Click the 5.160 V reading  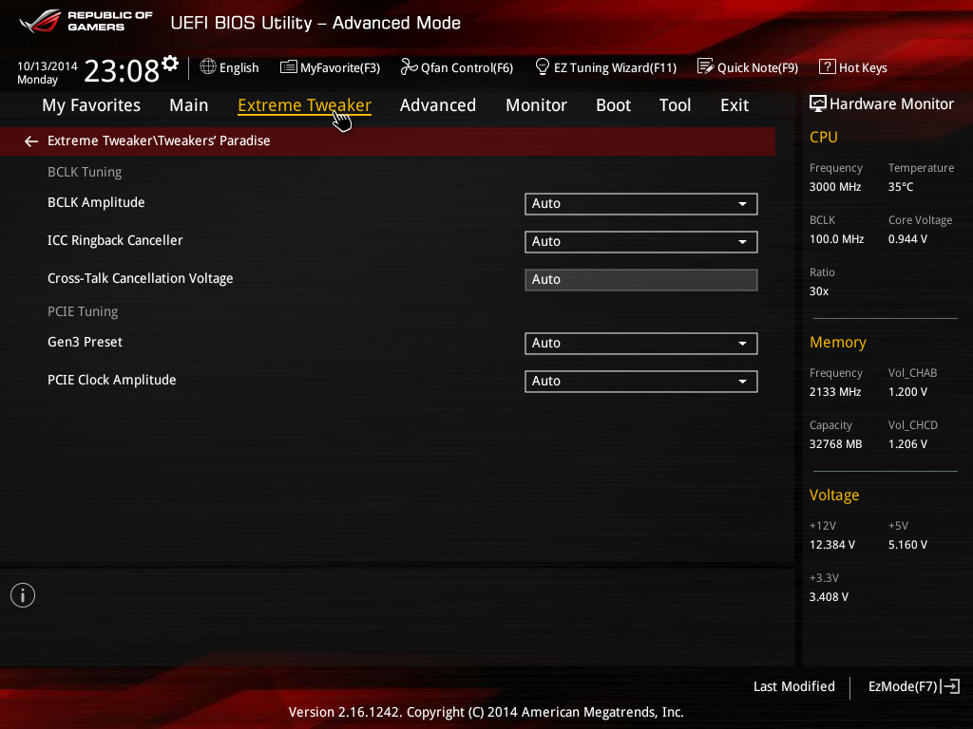(x=907, y=544)
